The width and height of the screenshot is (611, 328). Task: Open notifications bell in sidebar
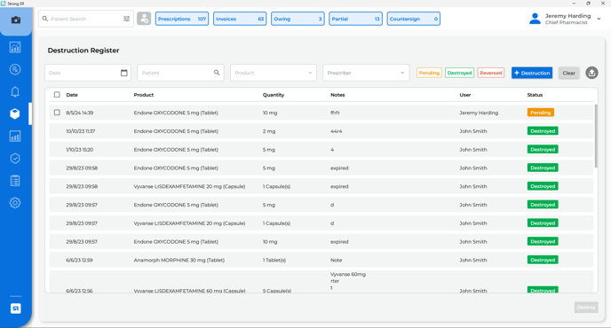(x=15, y=92)
